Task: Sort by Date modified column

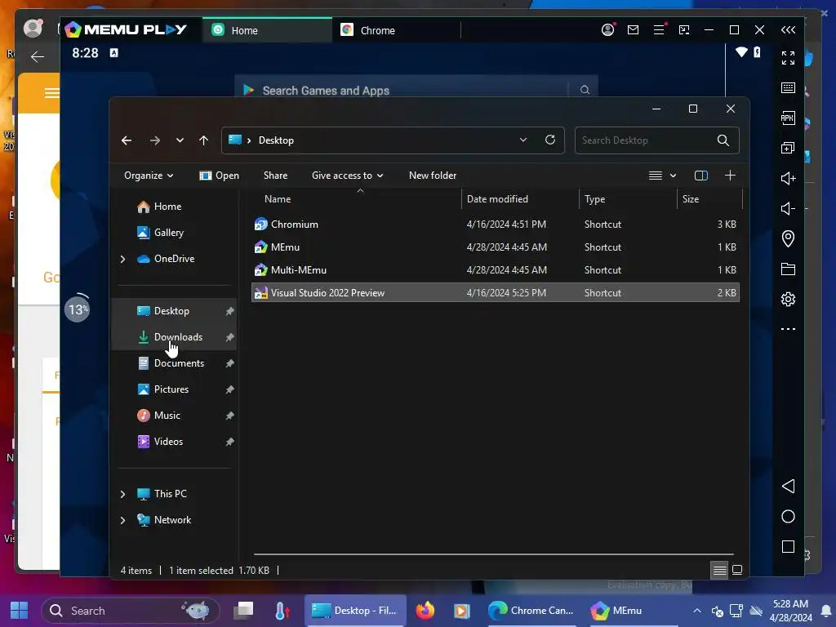Action: coord(520,199)
